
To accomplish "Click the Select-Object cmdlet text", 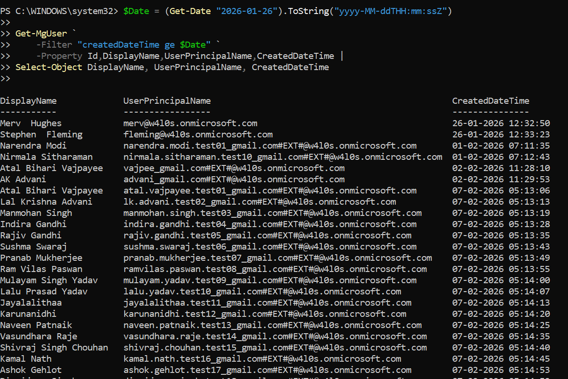I will coord(49,67).
